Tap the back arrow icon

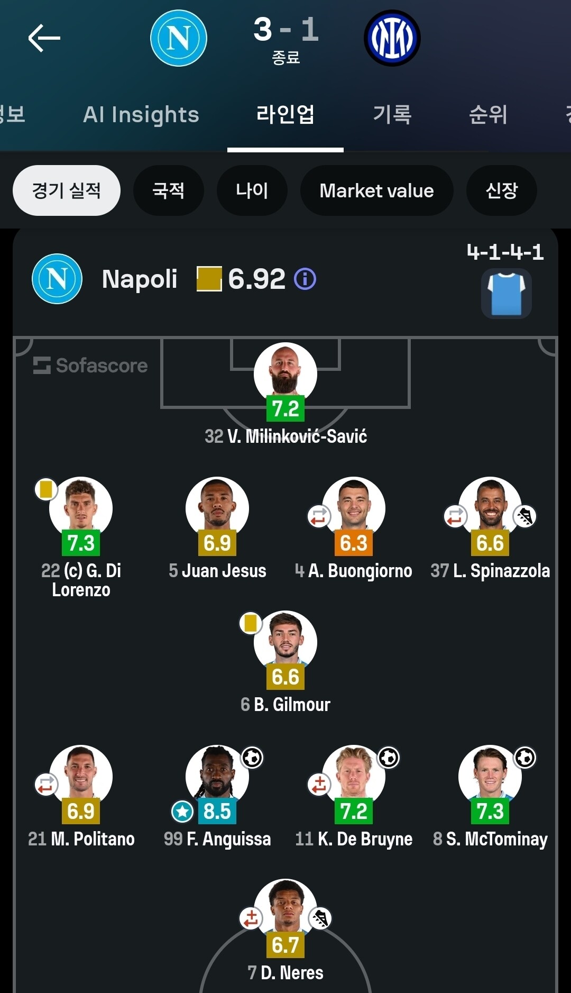[44, 38]
